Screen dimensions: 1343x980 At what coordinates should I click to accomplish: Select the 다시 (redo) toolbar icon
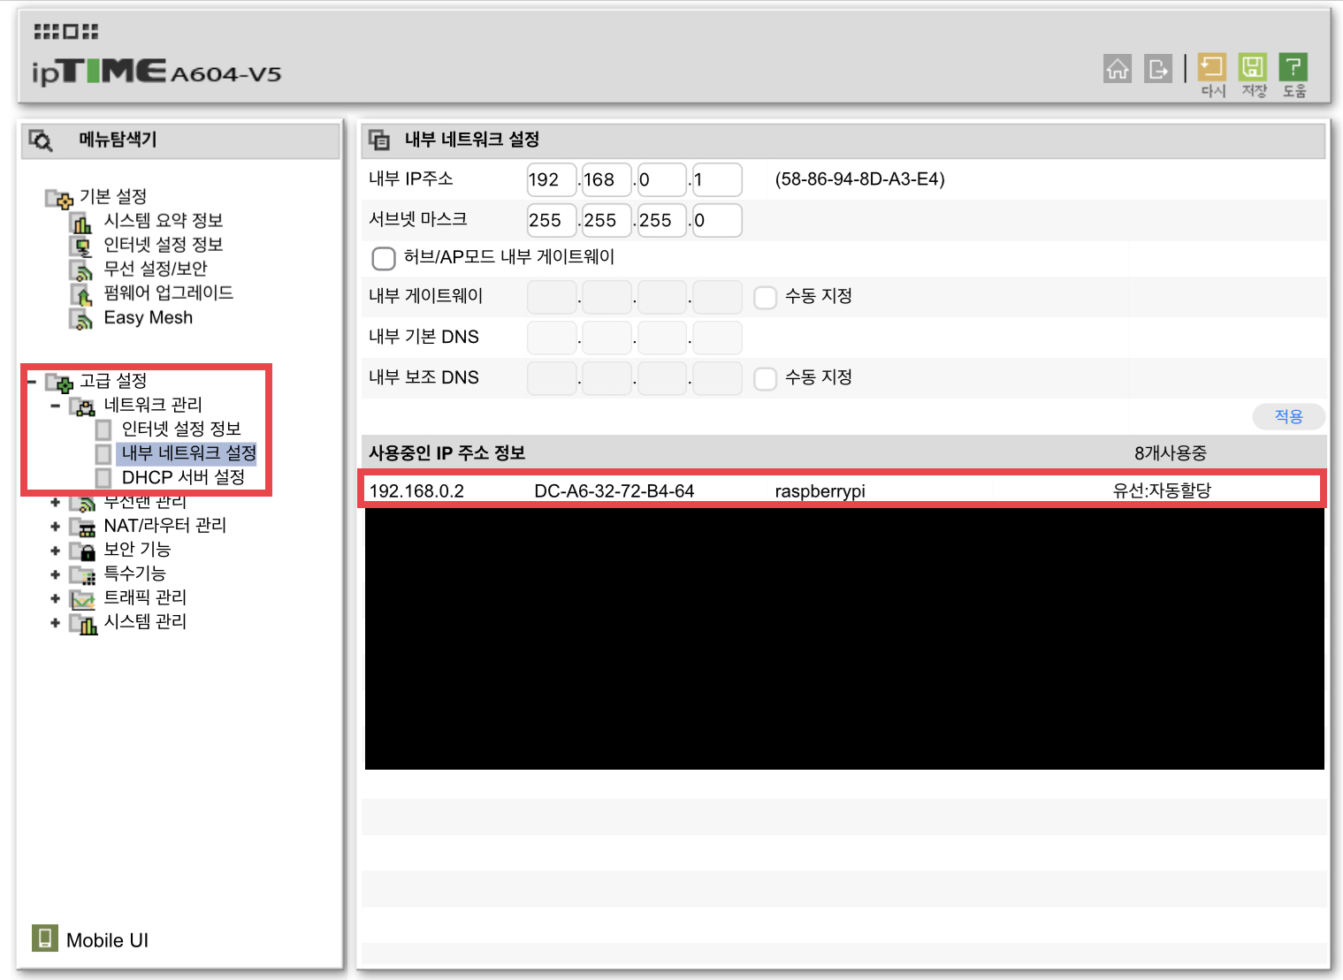point(1211,68)
